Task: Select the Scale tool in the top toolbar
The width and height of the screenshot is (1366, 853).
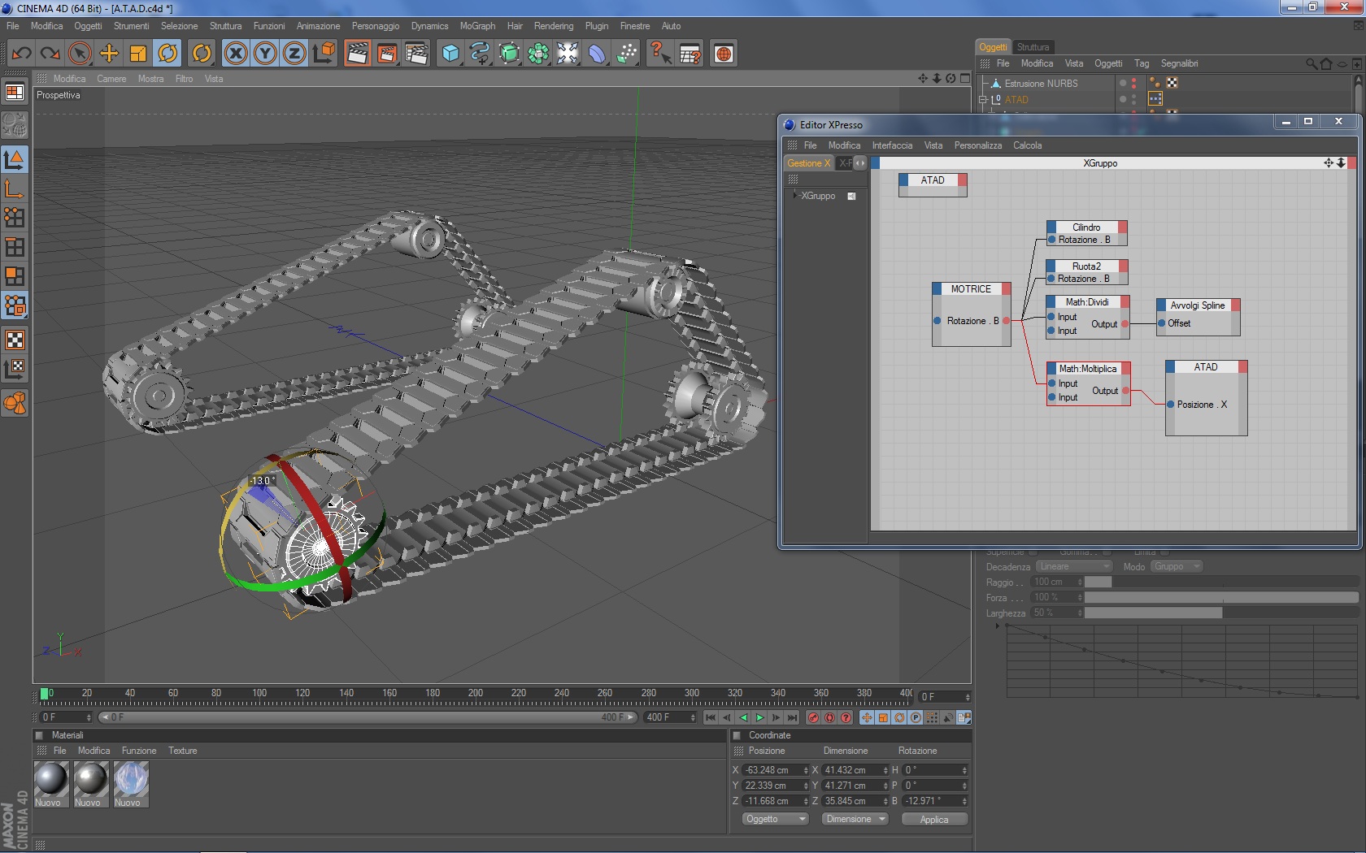Action: pyautogui.click(x=138, y=54)
